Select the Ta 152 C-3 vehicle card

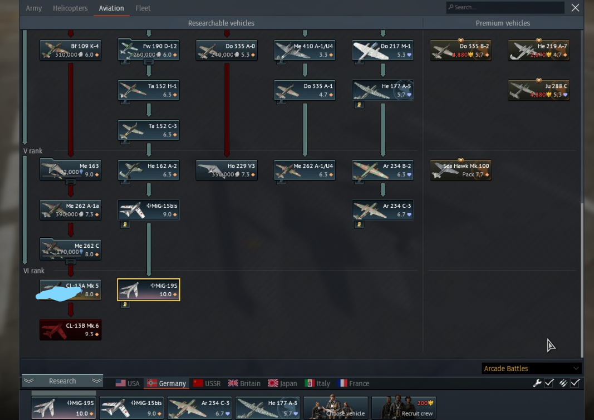pos(149,130)
